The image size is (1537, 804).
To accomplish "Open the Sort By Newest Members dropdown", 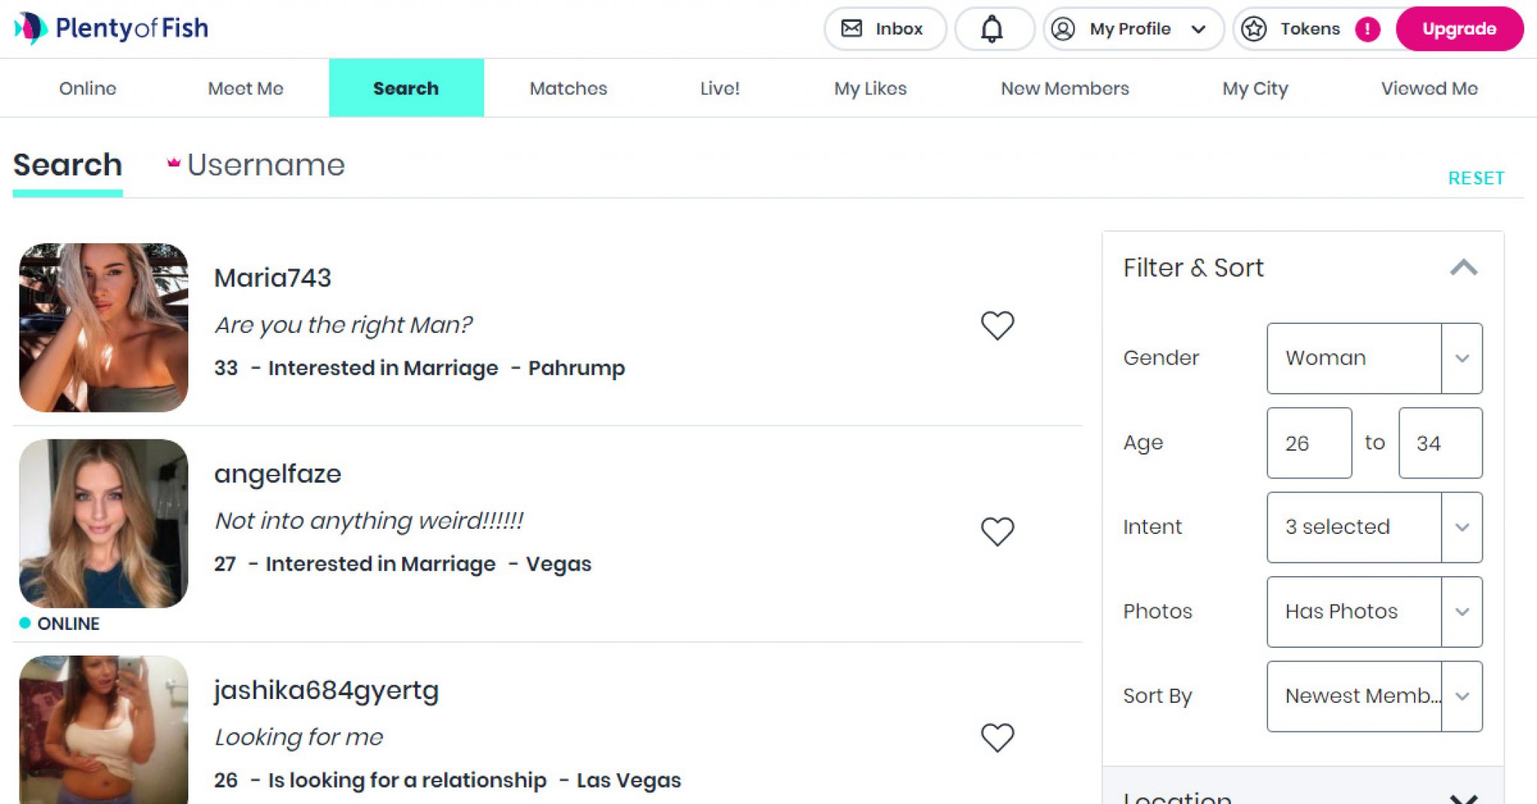I will point(1373,695).
